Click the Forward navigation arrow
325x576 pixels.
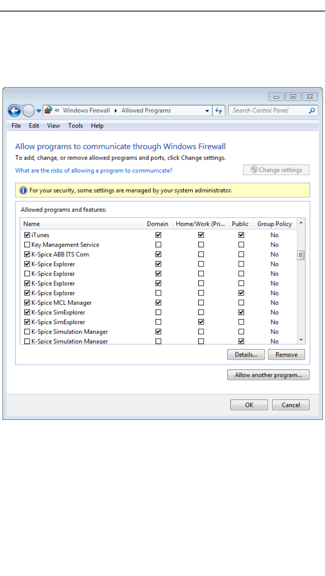click(29, 111)
